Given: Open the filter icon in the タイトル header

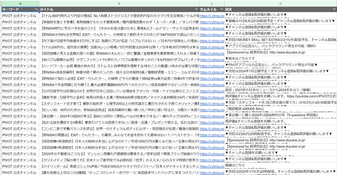Looking at the screenshot, I should (x=196, y=9).
